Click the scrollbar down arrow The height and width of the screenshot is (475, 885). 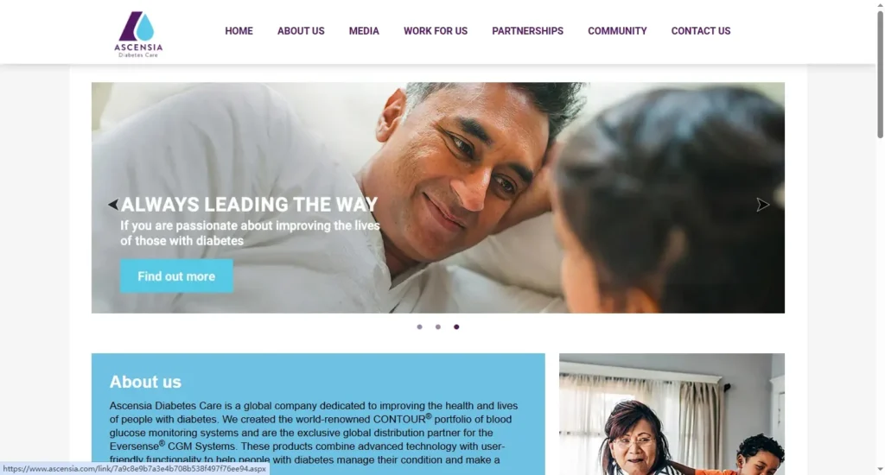click(x=880, y=469)
